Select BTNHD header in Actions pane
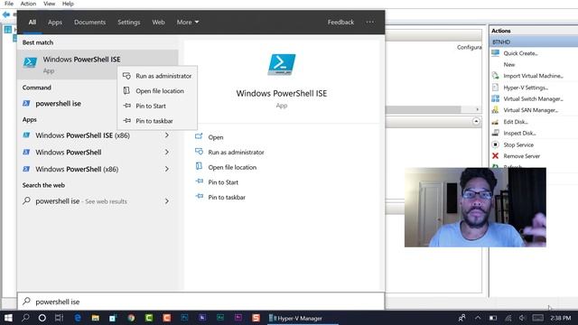This screenshot has height=325, width=578. (534, 42)
